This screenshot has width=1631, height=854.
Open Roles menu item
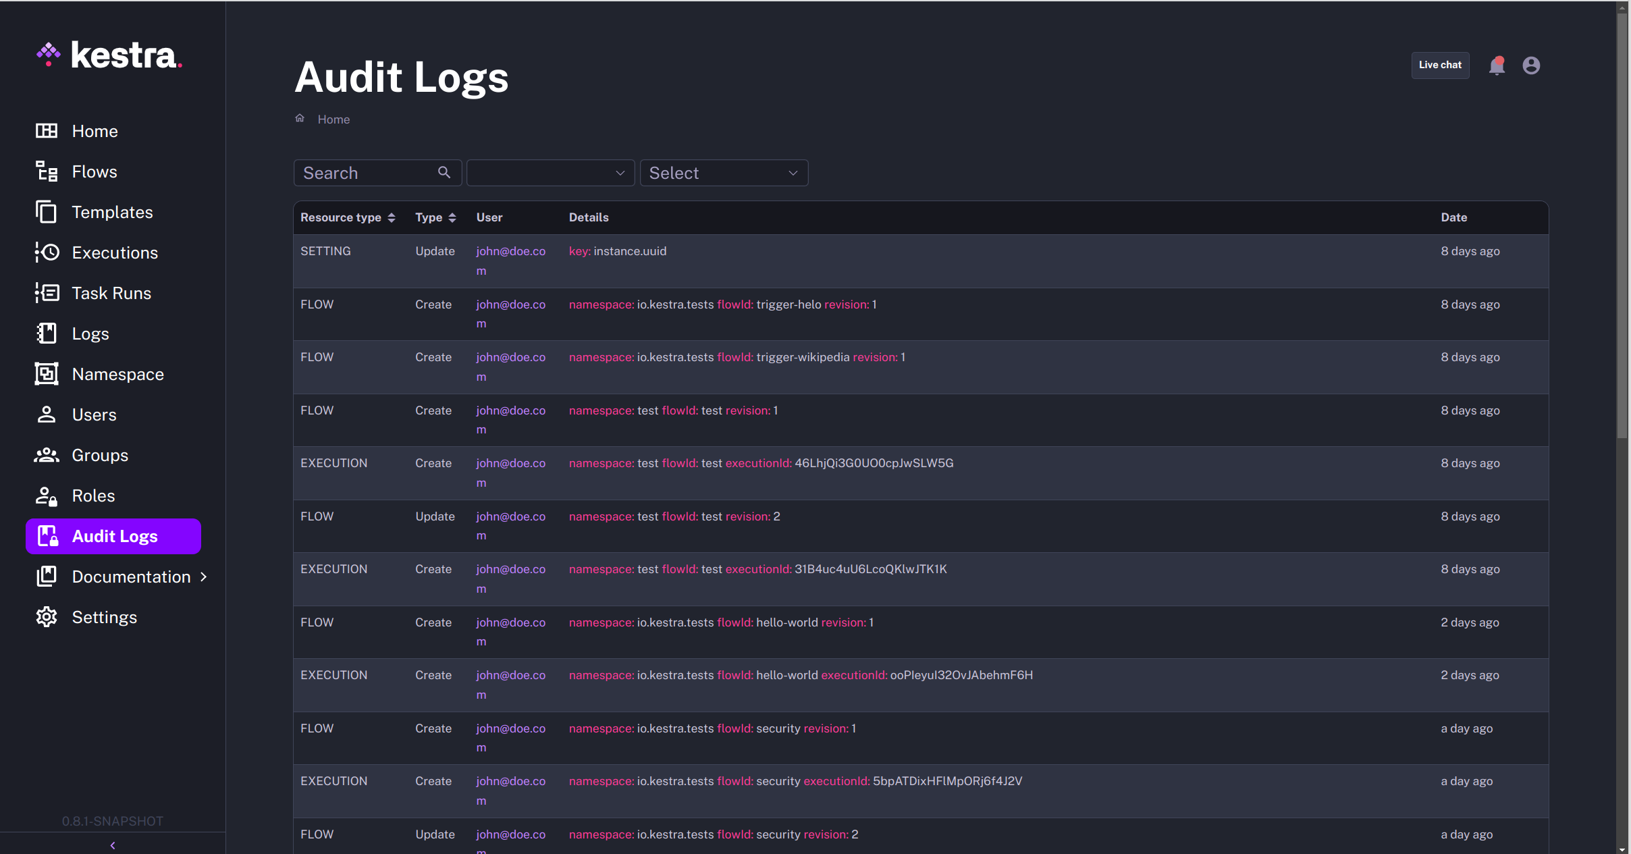(93, 496)
